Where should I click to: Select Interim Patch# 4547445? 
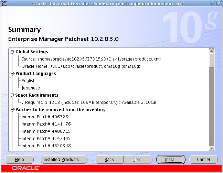[46, 139]
